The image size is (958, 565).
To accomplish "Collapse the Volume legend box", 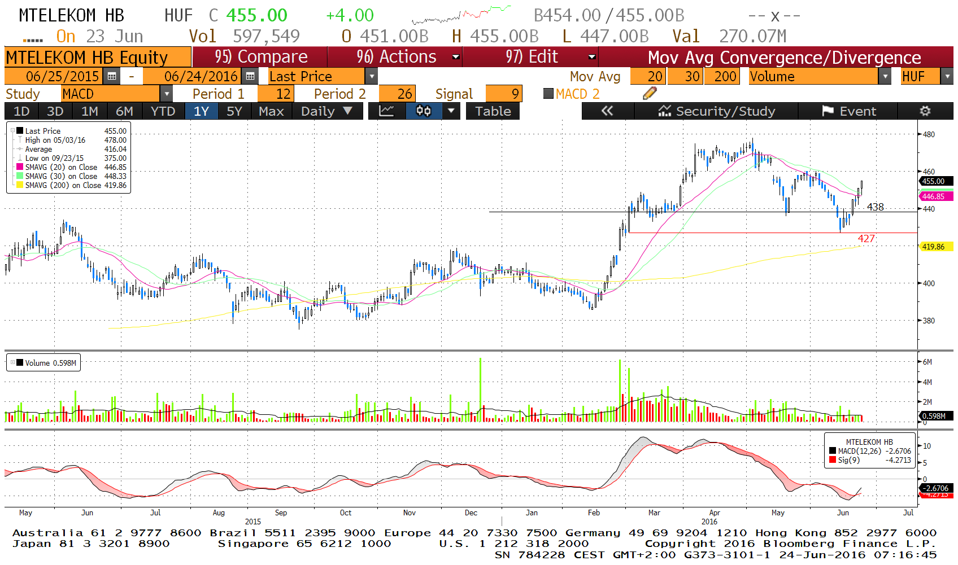I will click(x=12, y=363).
